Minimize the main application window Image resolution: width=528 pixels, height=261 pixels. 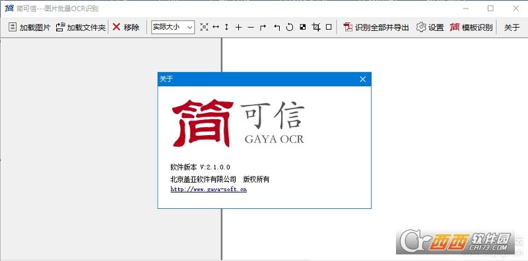pyautogui.click(x=466, y=9)
